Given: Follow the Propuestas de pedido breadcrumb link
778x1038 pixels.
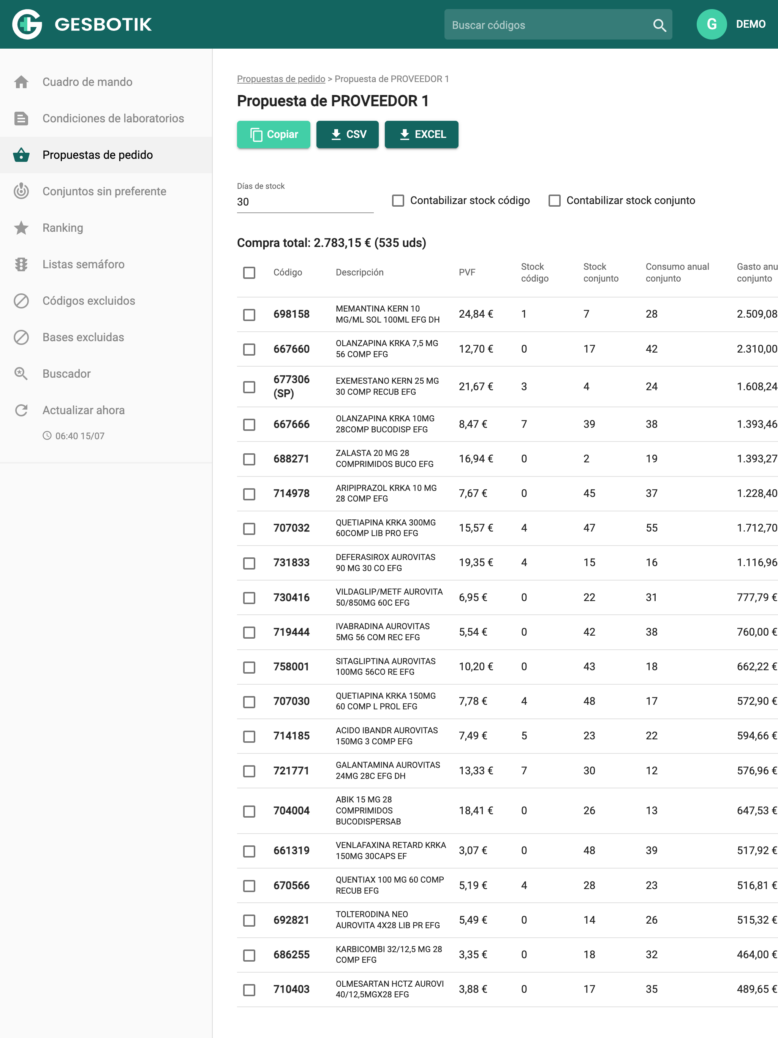Looking at the screenshot, I should [x=281, y=79].
